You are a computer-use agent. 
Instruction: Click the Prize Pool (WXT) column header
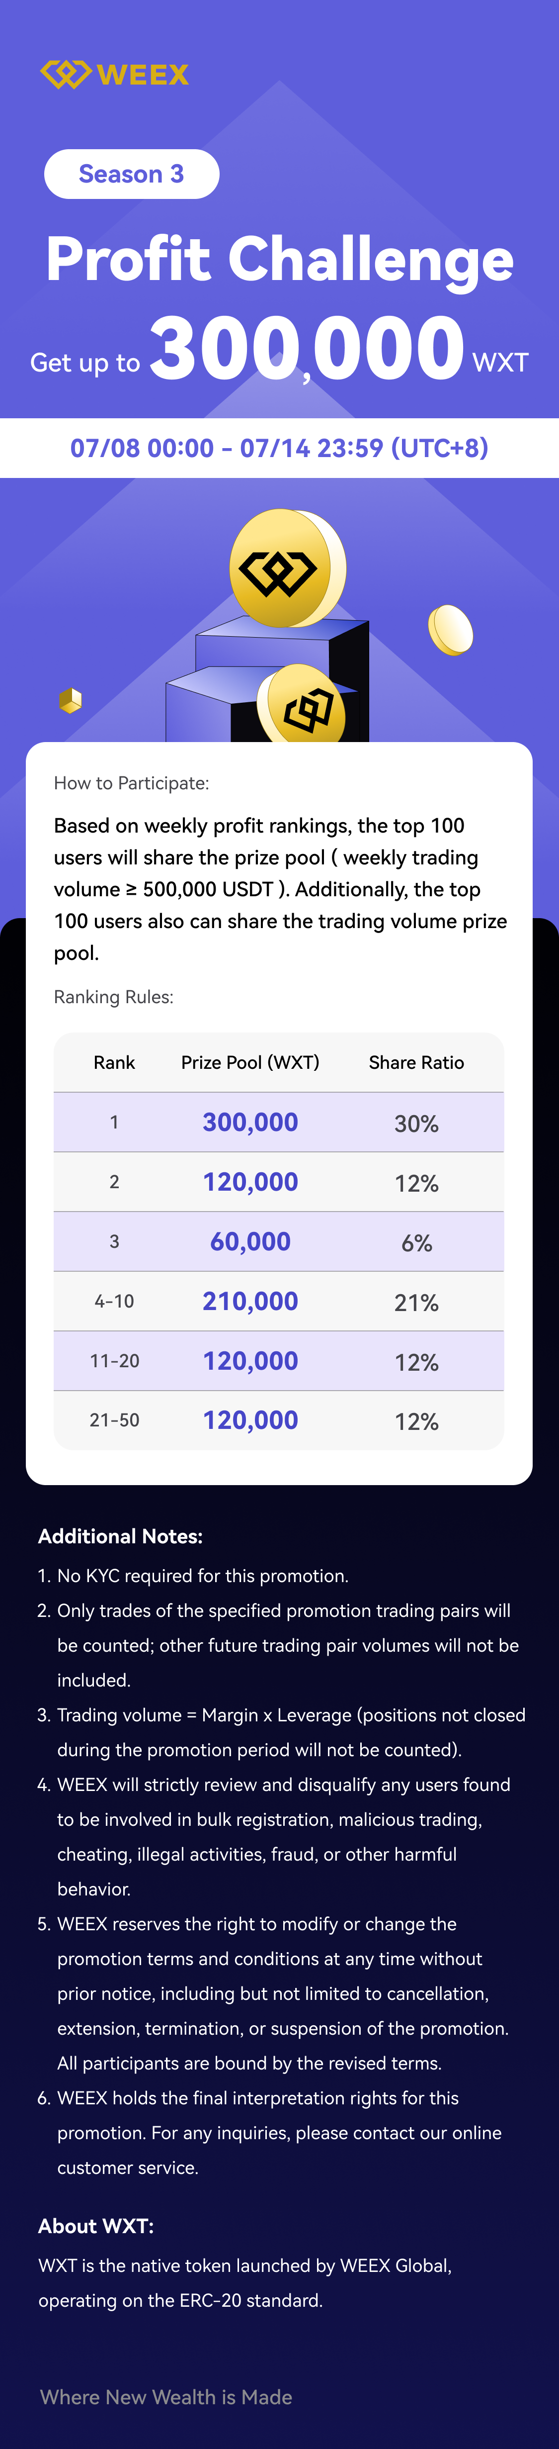(x=249, y=1062)
